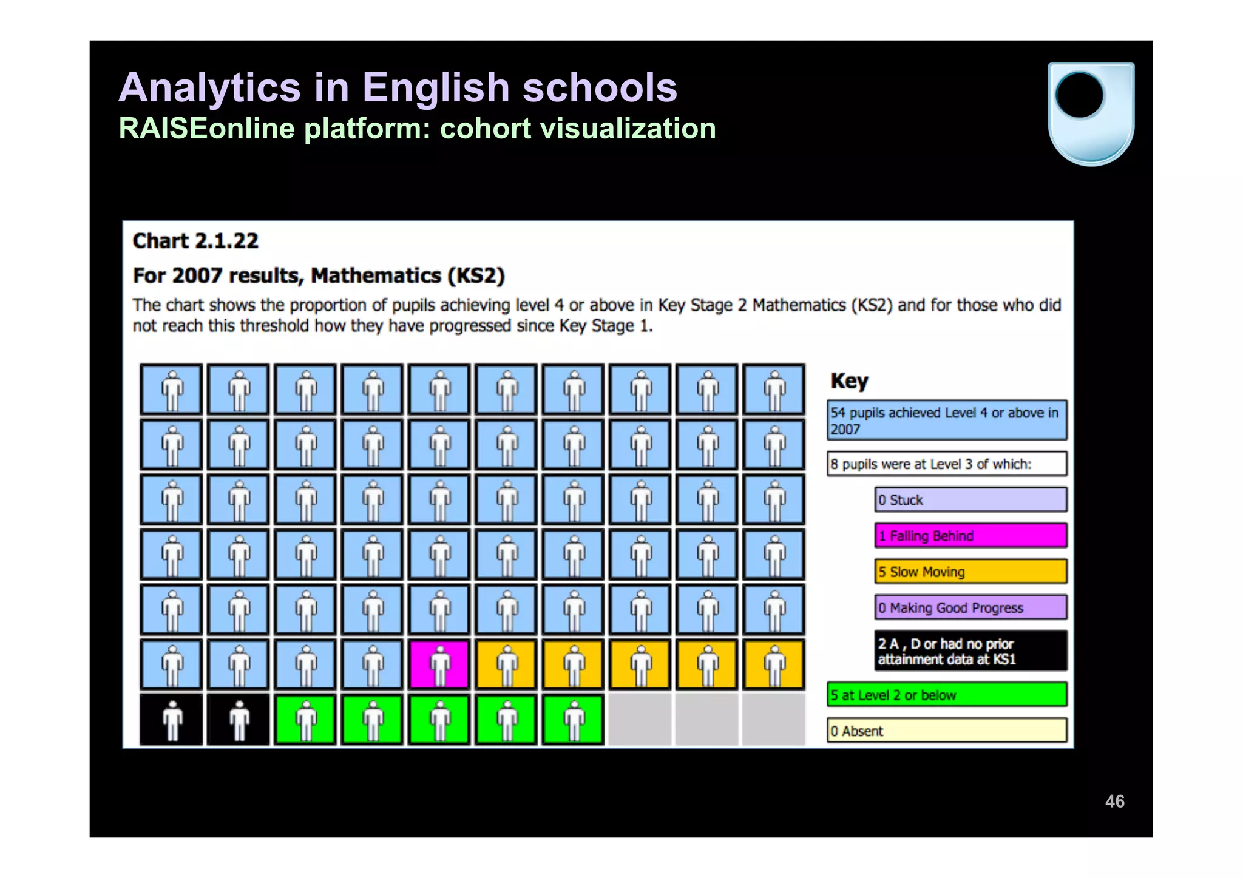Viewport: 1243px width, 878px height.
Task: Click '8 pupils were at Level 3' box
Action: click(946, 464)
